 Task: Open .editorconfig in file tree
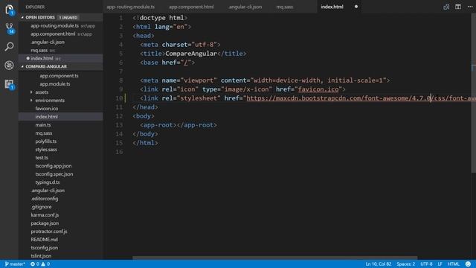45,199
